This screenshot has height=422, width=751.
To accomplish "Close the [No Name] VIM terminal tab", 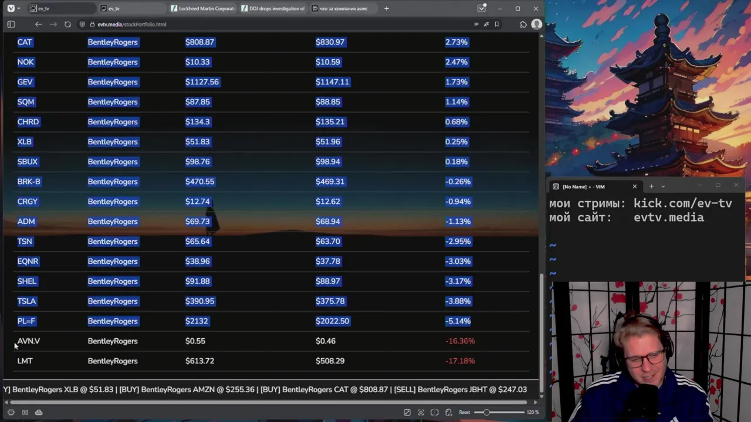I will tap(634, 186).
